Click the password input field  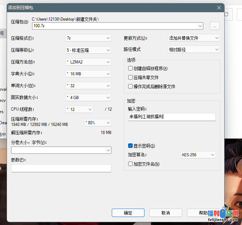click(172, 117)
